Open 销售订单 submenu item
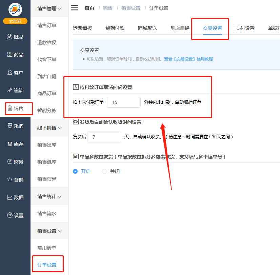This screenshot has width=280, height=275. (x=47, y=25)
